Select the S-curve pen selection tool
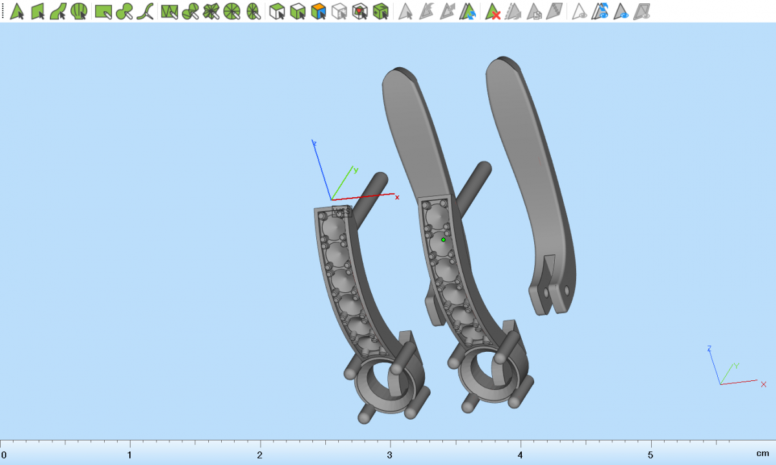The height and width of the screenshot is (465, 776). [146, 11]
